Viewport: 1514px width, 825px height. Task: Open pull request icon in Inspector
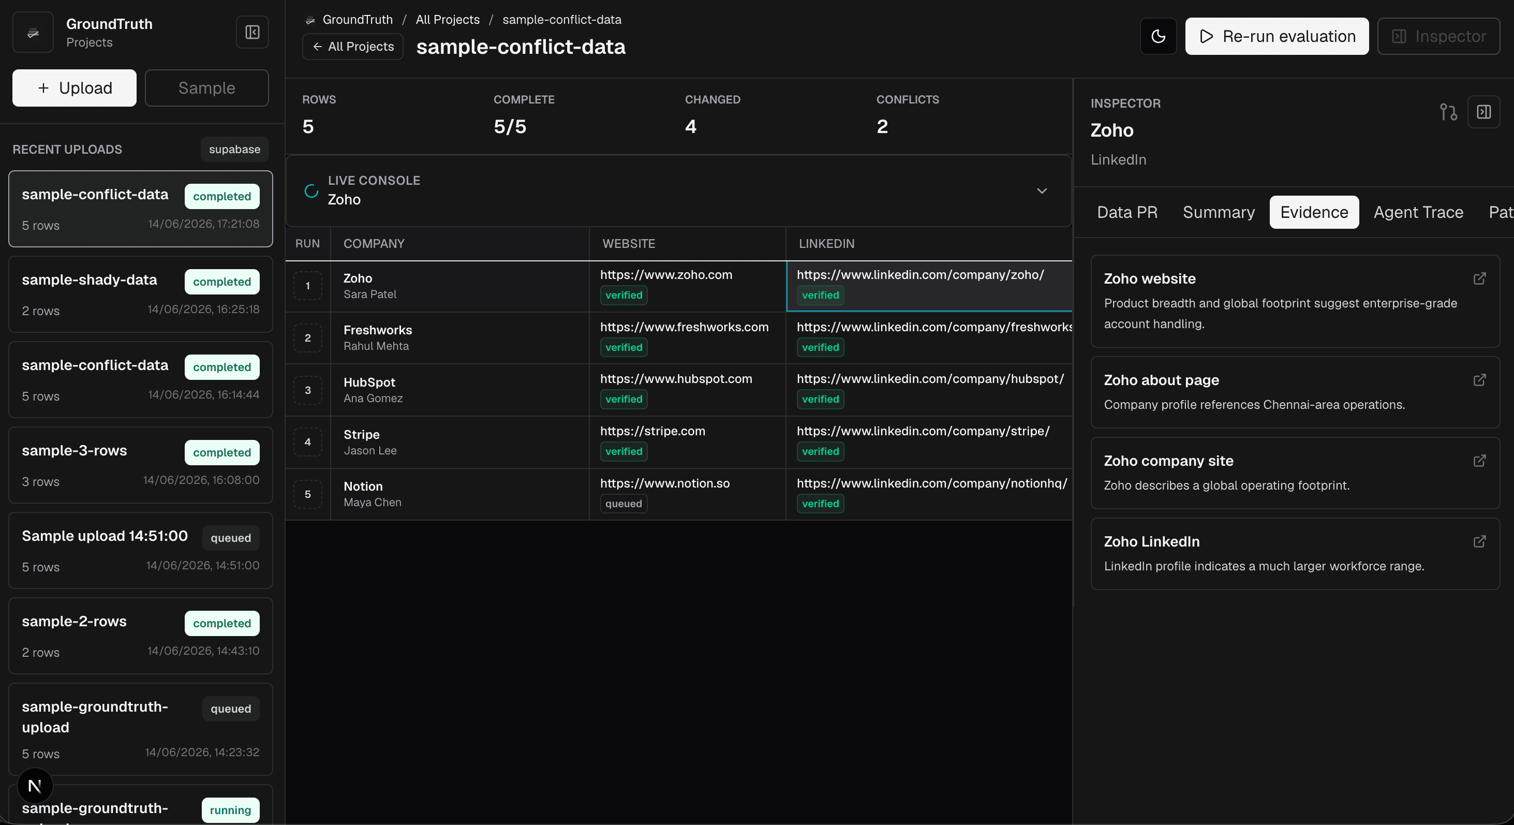pos(1448,112)
